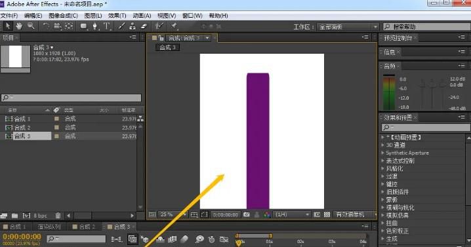The height and width of the screenshot is (247, 471).
Task: Show channel and color management settings
Action: pos(267,215)
